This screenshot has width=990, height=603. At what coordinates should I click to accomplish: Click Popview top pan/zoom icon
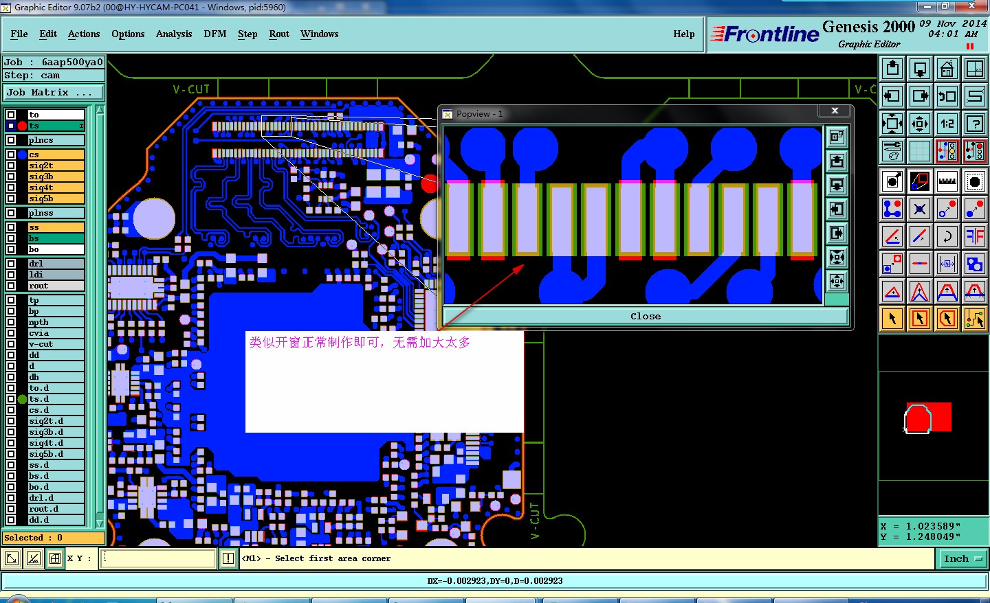[837, 137]
